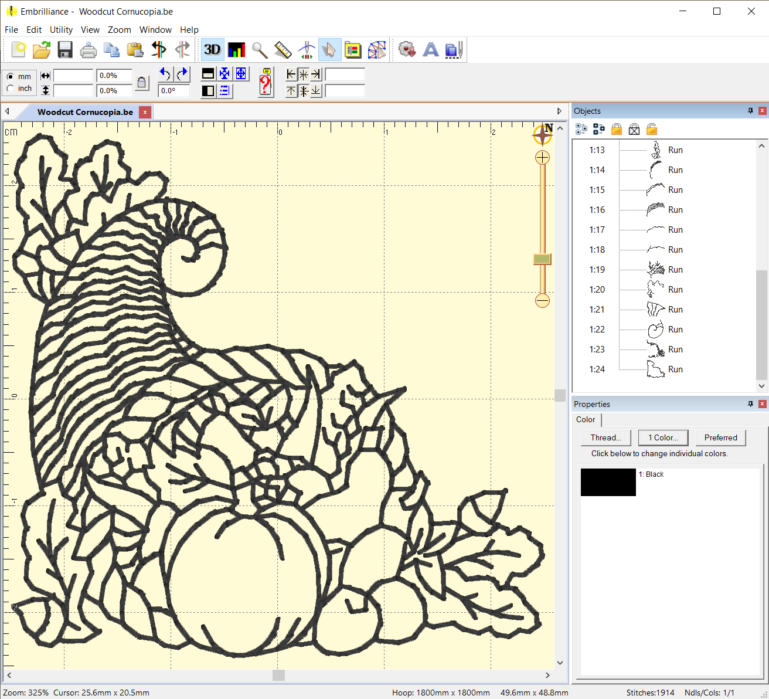Image resolution: width=769 pixels, height=699 pixels.
Task: Click the color bars thread chart icon
Action: click(x=236, y=50)
